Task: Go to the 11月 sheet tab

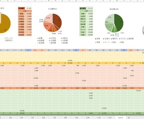Action: coord(99,118)
